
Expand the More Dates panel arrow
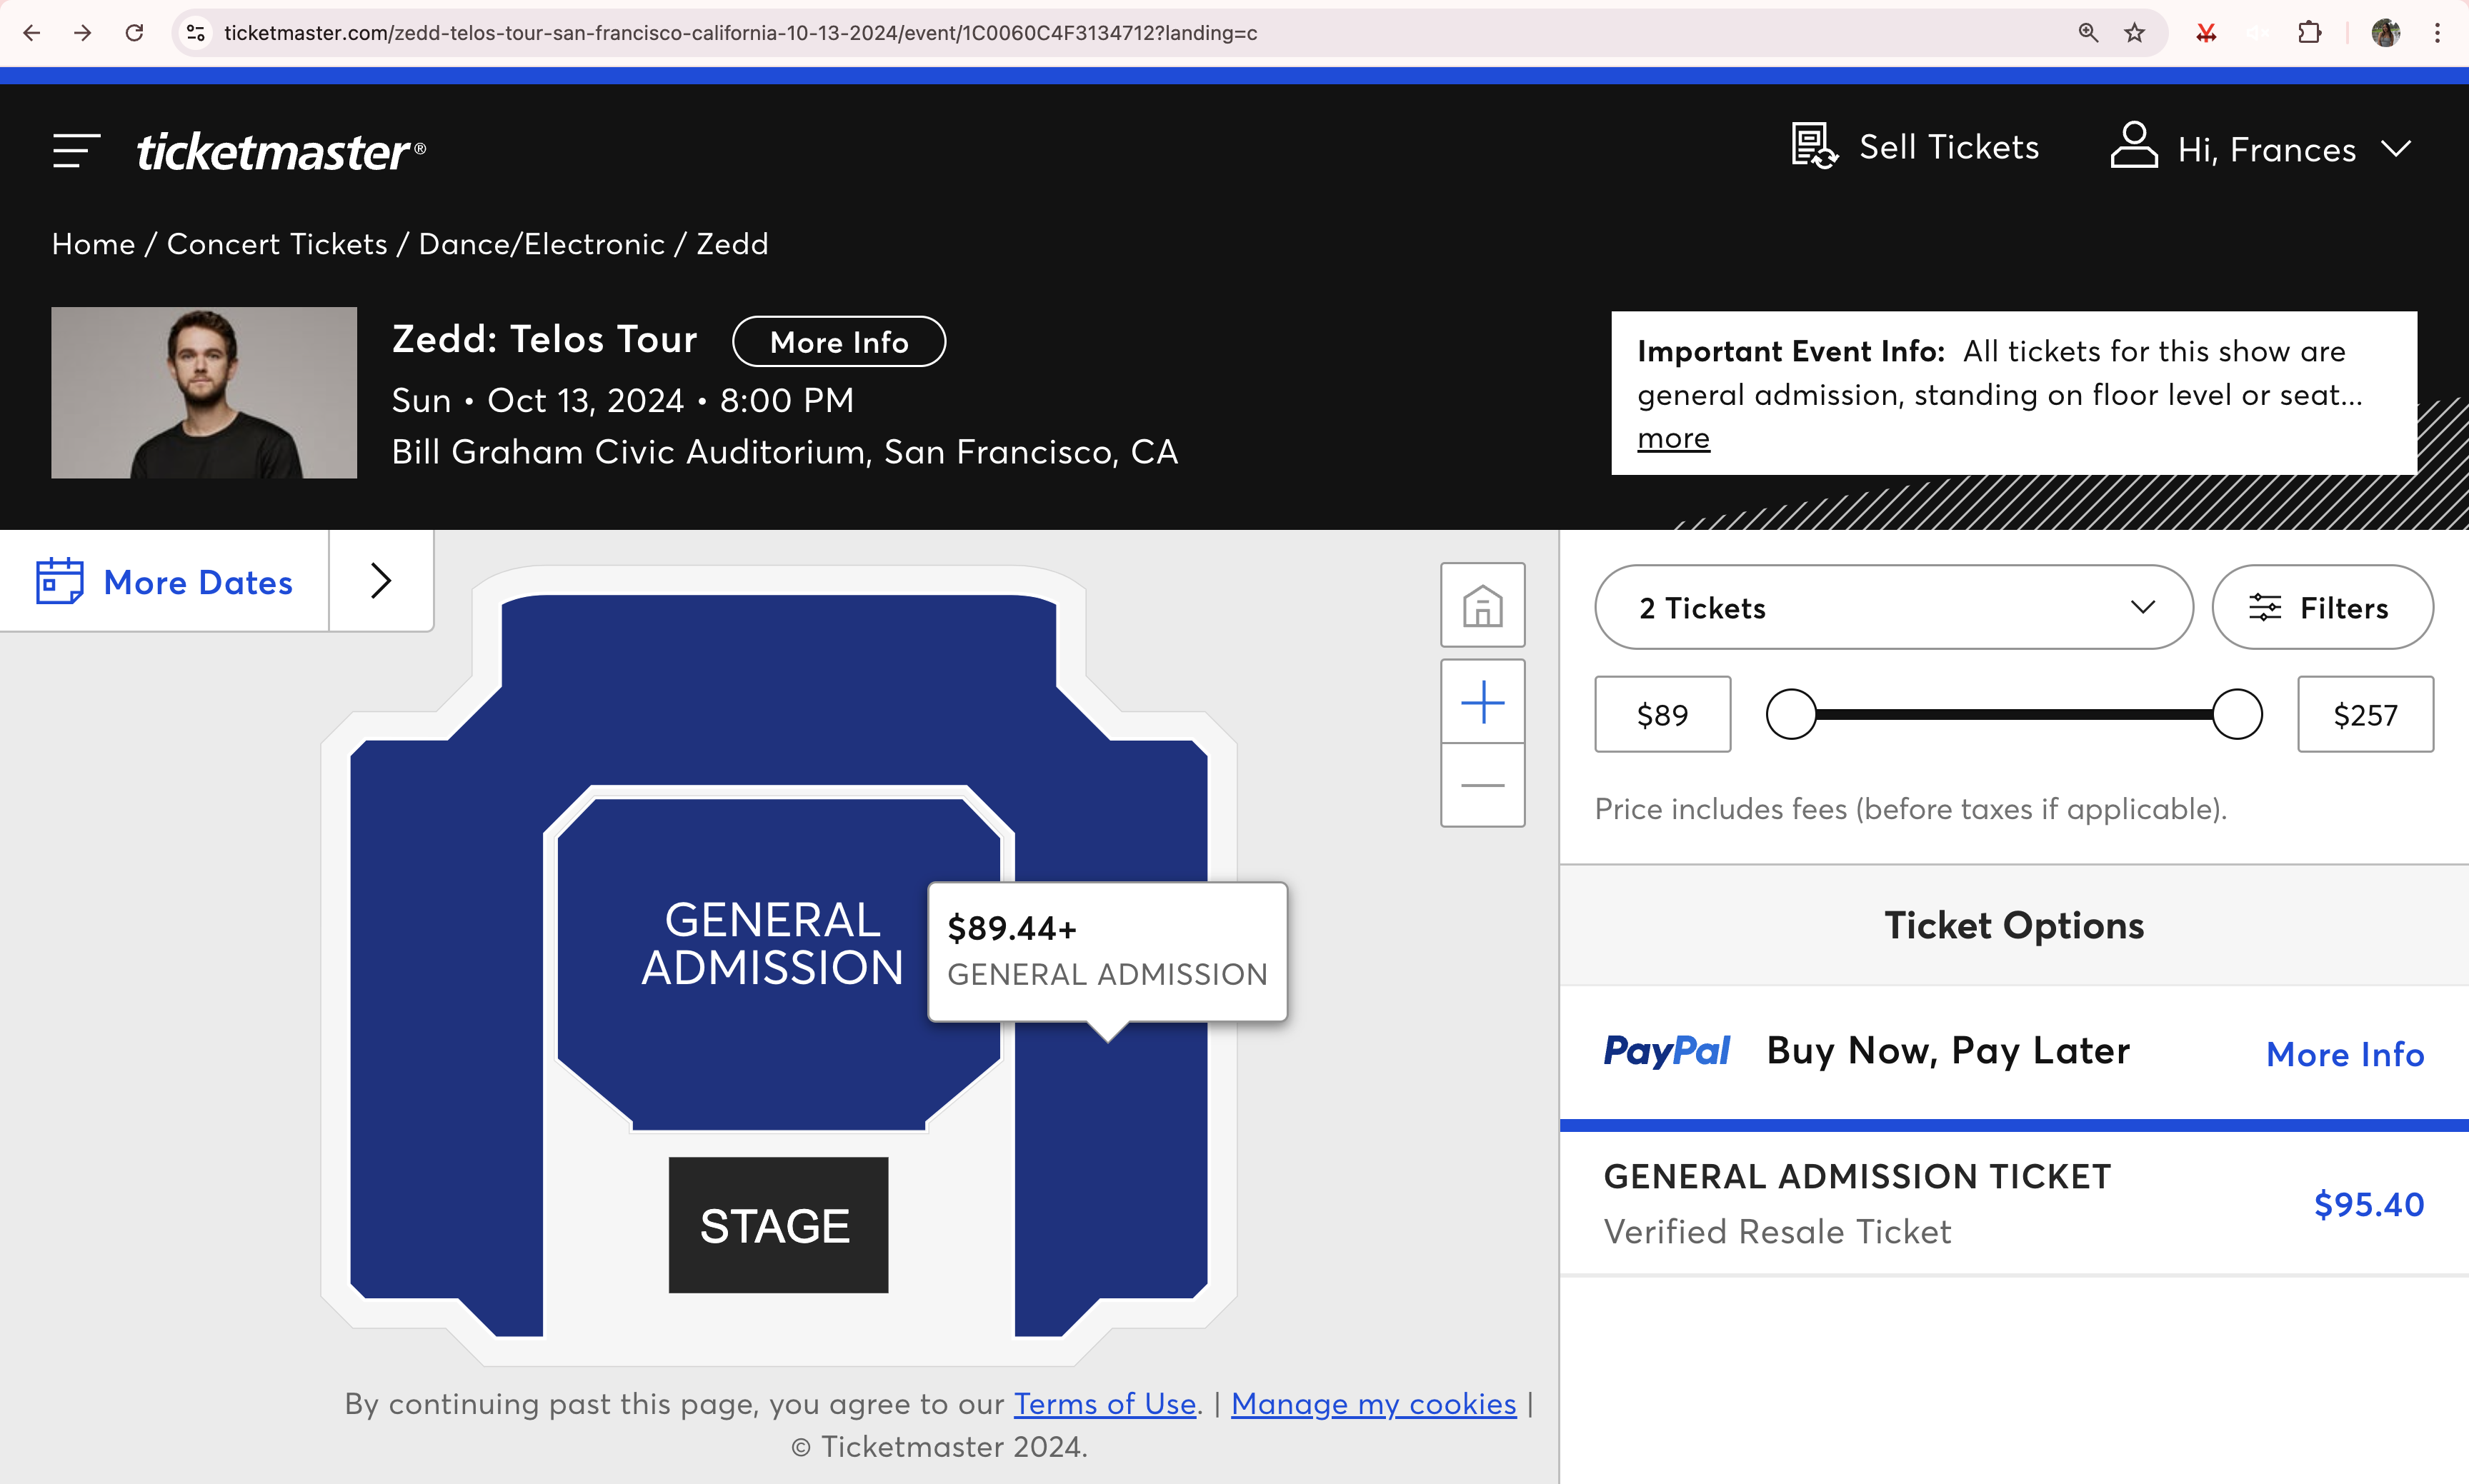click(x=380, y=581)
